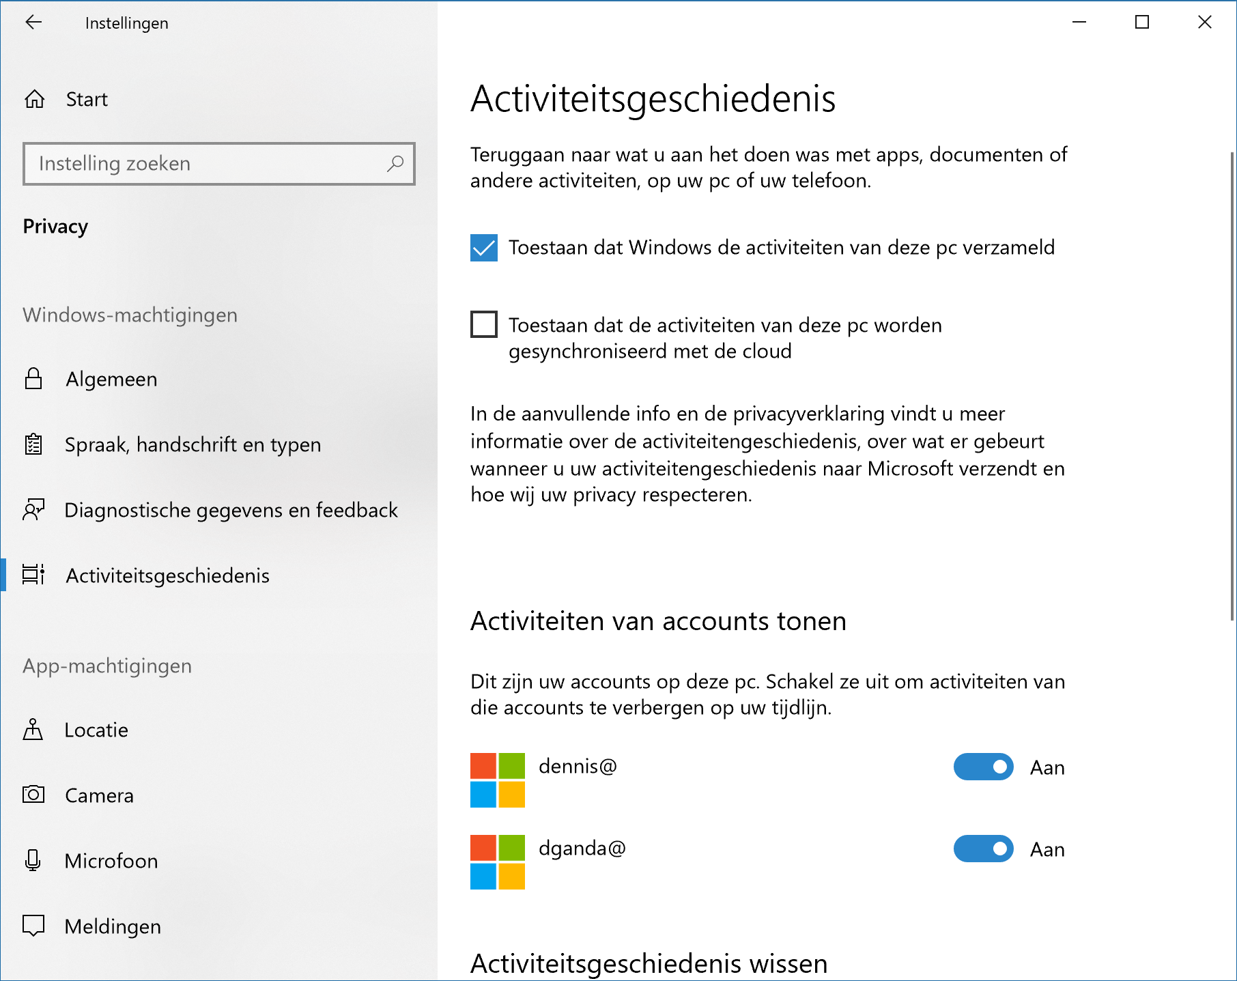Click the search magnifier icon

[x=395, y=164]
